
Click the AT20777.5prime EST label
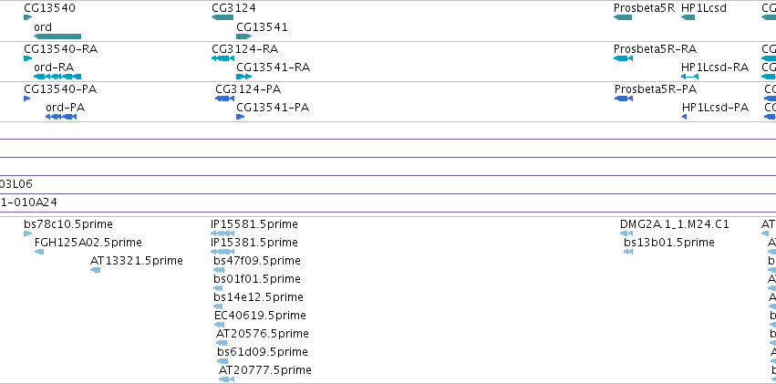pos(265,370)
